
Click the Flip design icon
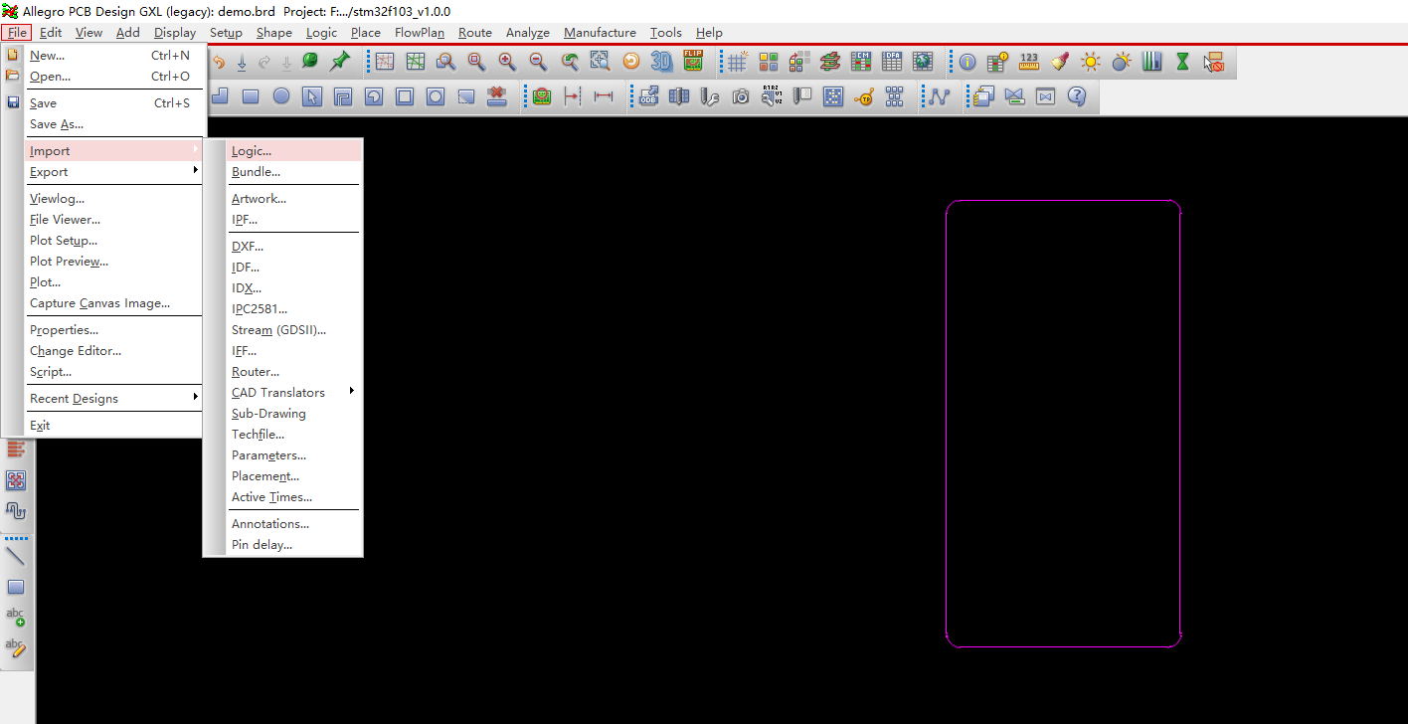[693, 62]
